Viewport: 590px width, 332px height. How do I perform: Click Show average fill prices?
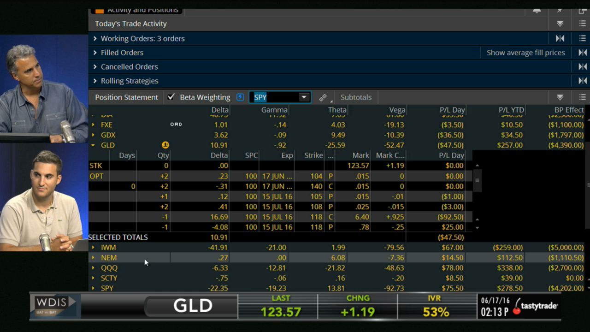click(526, 53)
